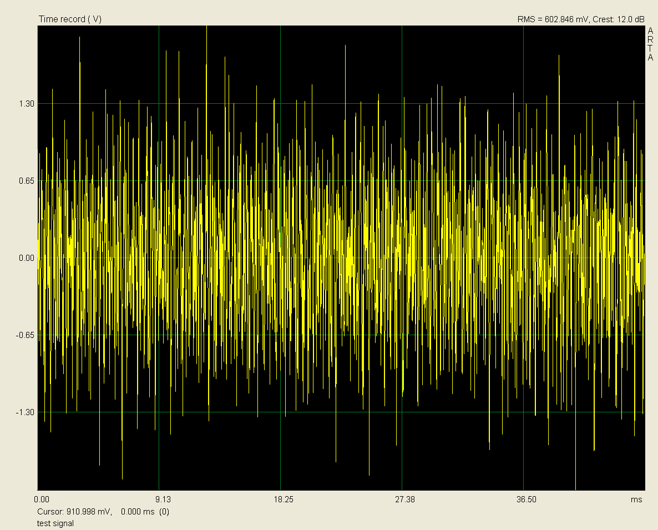The width and height of the screenshot is (658, 530).
Task: Click the 'test signal' caption
Action: pyautogui.click(x=55, y=523)
